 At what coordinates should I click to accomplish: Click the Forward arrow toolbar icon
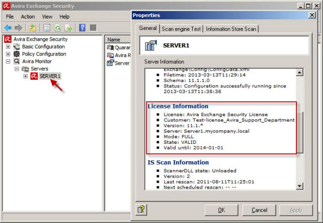pyautogui.click(x=18, y=28)
